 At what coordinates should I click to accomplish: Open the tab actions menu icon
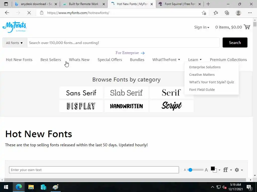point(6,4)
